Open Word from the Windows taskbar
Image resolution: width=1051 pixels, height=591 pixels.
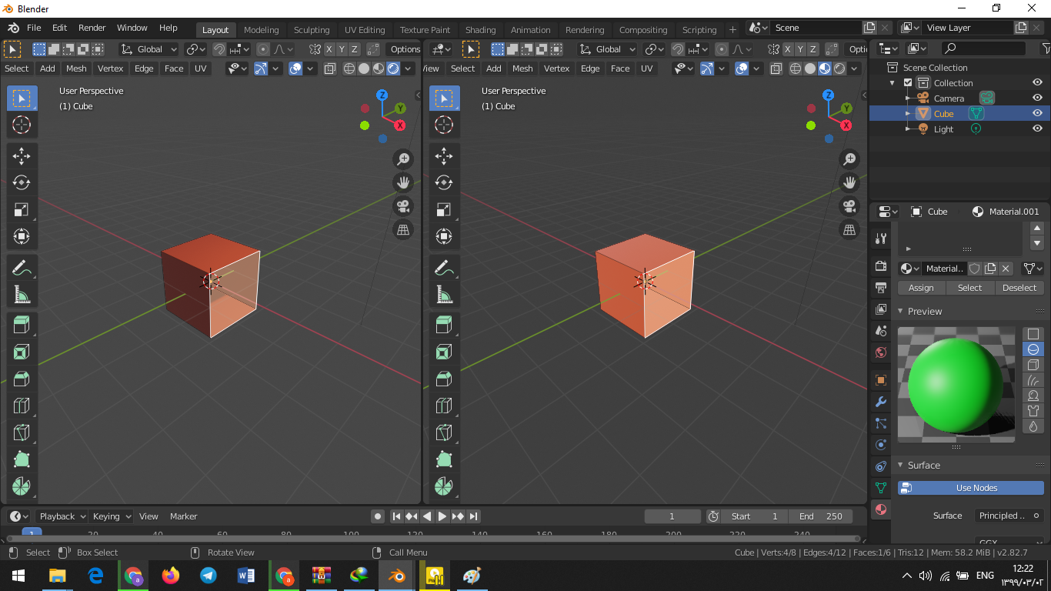246,575
